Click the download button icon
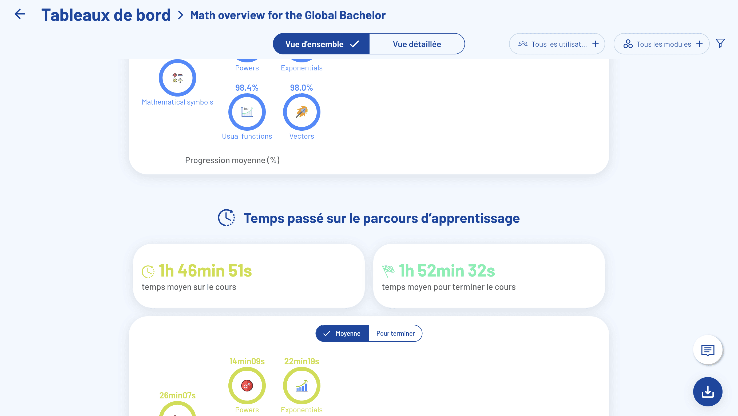This screenshot has width=738, height=416. click(x=707, y=391)
